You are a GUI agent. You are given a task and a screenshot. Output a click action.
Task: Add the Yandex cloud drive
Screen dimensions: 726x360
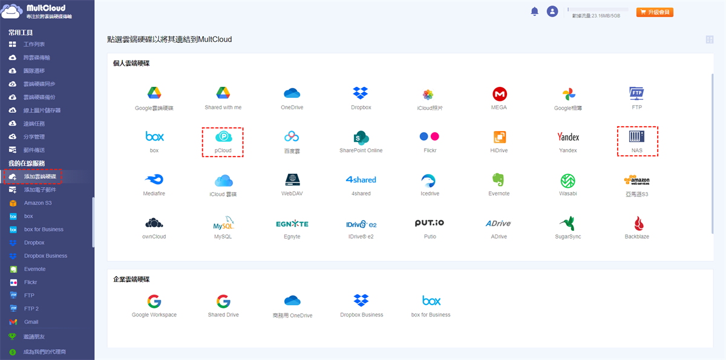point(568,137)
